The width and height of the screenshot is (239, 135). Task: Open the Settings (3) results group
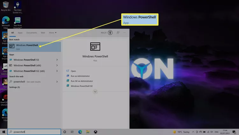coord(14,87)
